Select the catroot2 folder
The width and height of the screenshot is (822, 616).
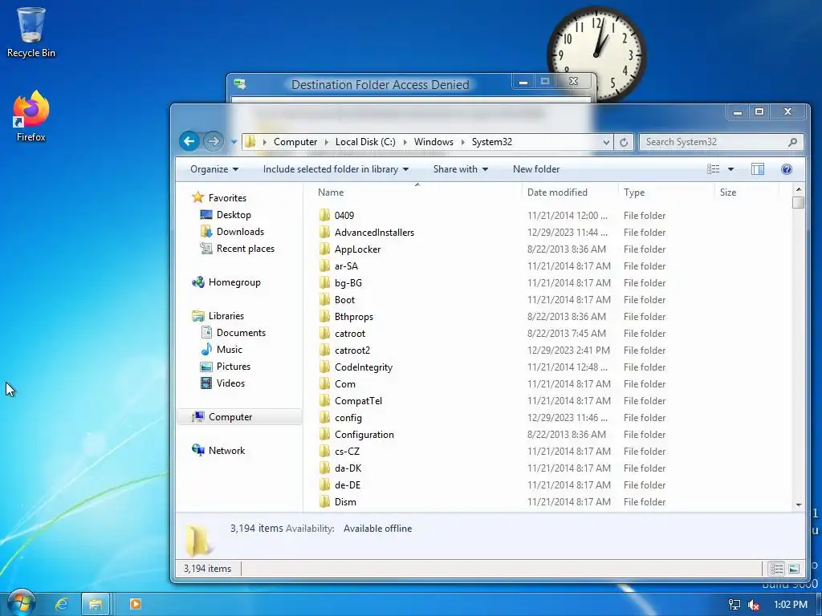[344, 350]
